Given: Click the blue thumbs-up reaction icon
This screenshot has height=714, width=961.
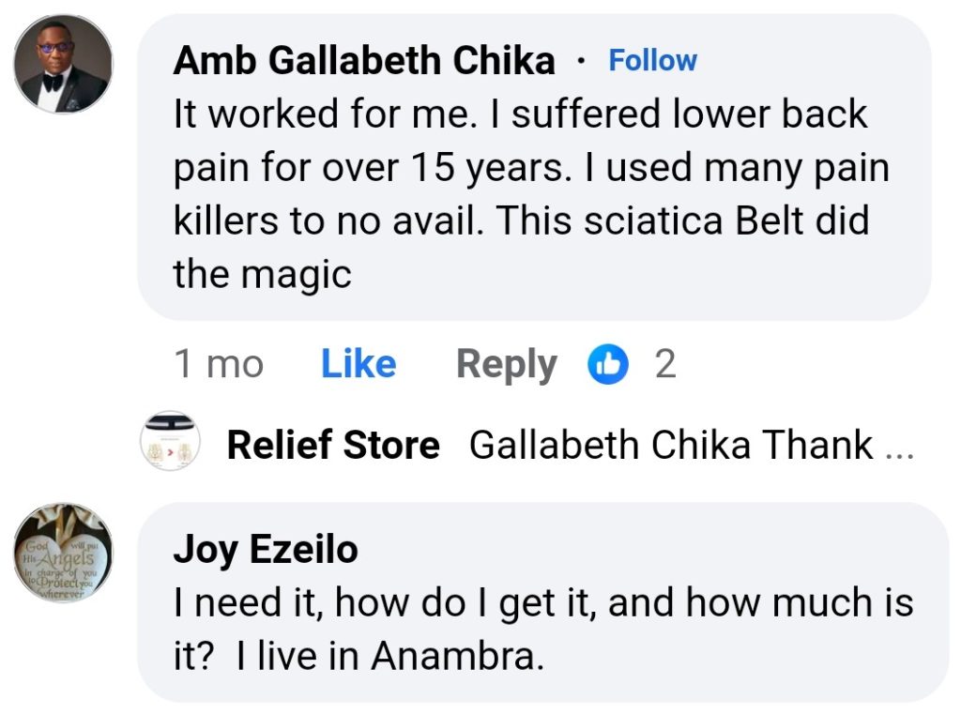Looking at the screenshot, I should [x=607, y=364].
